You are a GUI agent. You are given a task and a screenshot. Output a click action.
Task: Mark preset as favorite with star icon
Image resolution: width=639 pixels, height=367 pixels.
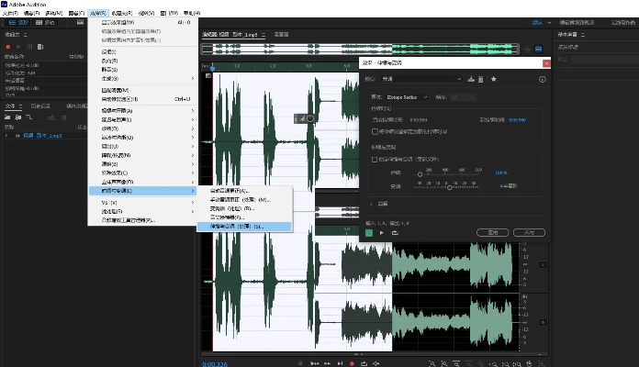pyautogui.click(x=493, y=80)
